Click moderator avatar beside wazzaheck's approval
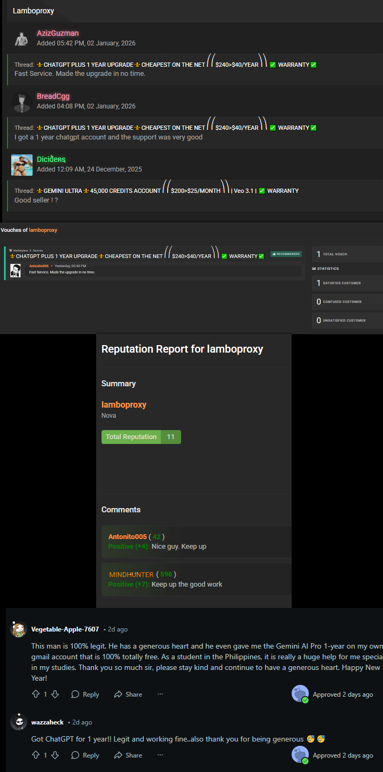Viewport: 383px width, 772px height. pyautogui.click(x=300, y=755)
